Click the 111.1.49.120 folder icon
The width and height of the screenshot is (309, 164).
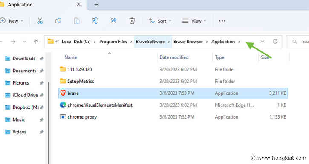tap(63, 69)
